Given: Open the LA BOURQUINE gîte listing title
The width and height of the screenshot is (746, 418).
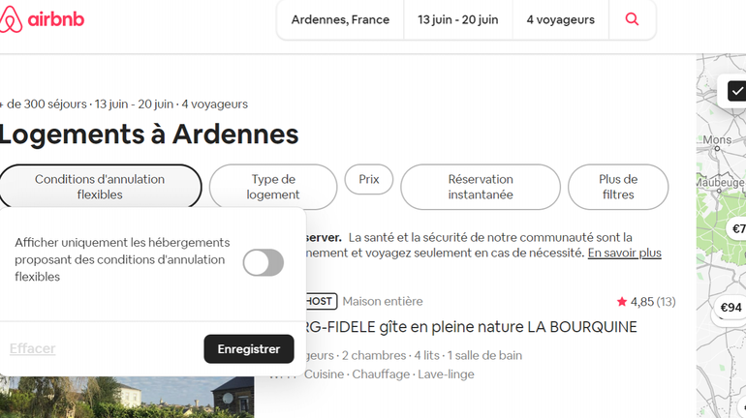Looking at the screenshot, I should point(470,327).
